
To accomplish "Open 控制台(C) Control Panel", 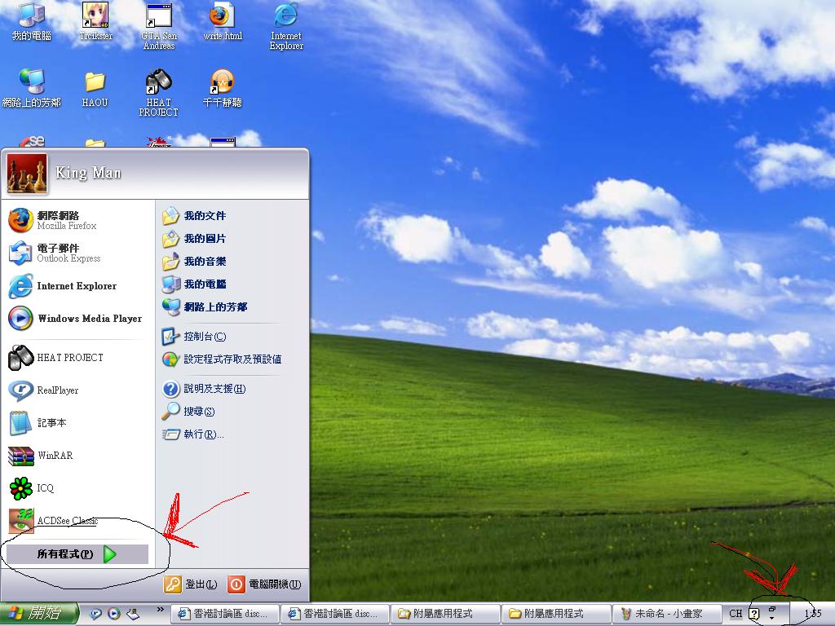I will (x=194, y=337).
